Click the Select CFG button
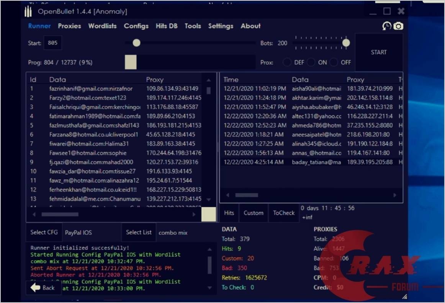 44,233
